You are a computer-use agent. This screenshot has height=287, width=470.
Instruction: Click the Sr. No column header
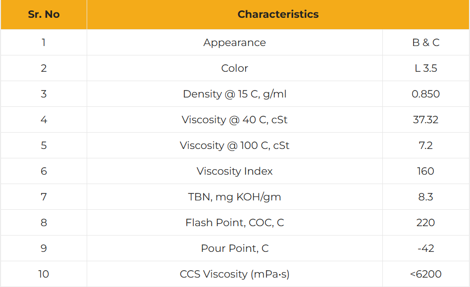coord(44,14)
